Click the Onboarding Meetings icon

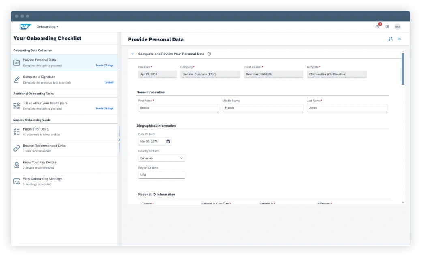coord(17,181)
